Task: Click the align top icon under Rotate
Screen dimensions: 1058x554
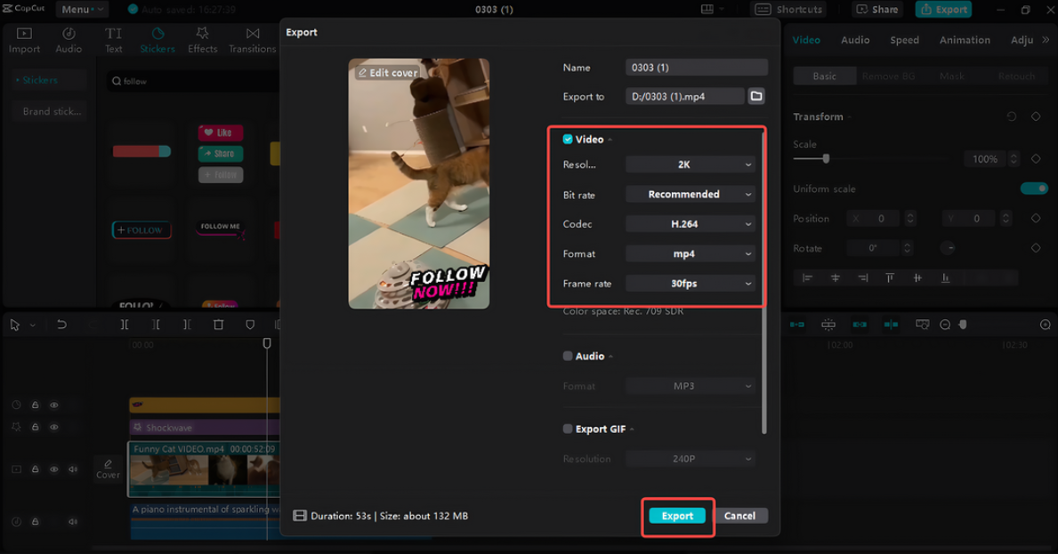Action: [x=890, y=277]
